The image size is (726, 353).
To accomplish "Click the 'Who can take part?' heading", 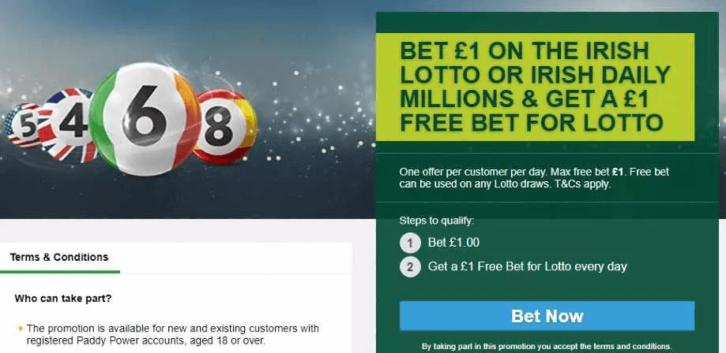I will pyautogui.click(x=63, y=299).
